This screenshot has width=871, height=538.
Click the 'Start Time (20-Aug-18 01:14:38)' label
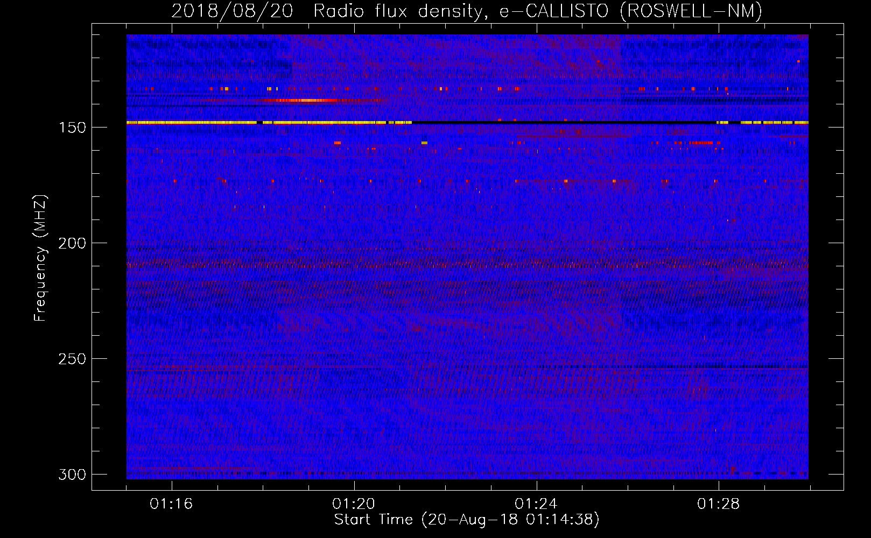(467, 520)
